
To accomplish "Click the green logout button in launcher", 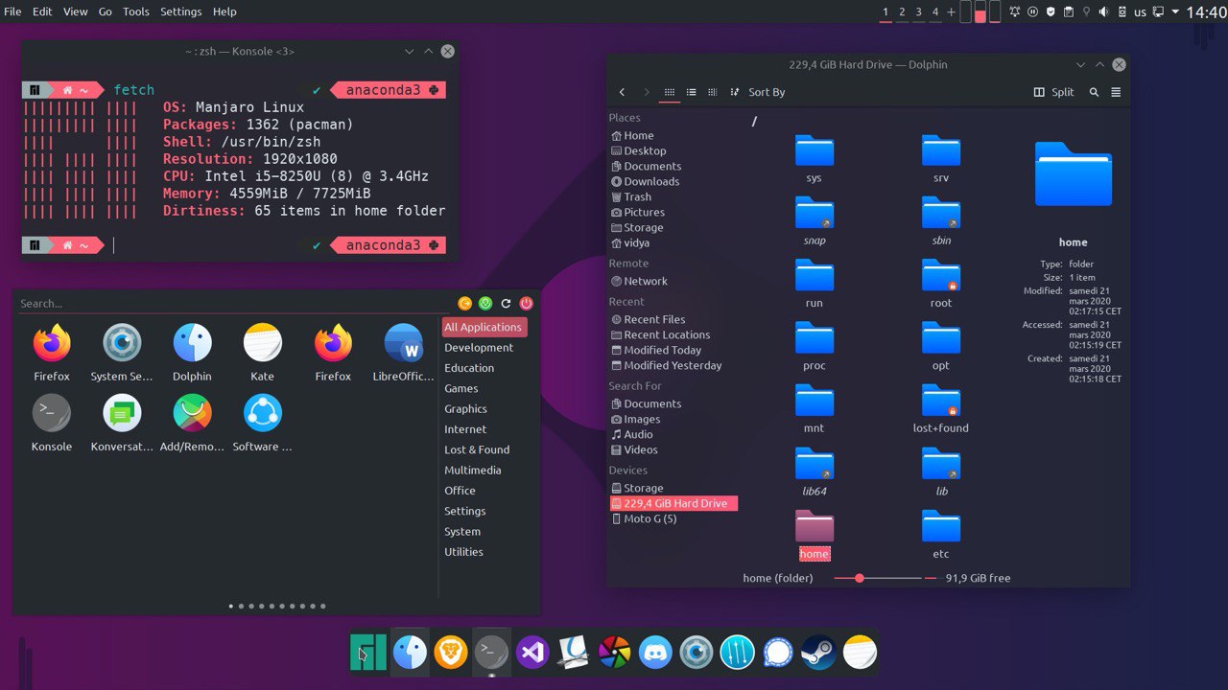I will (x=485, y=303).
